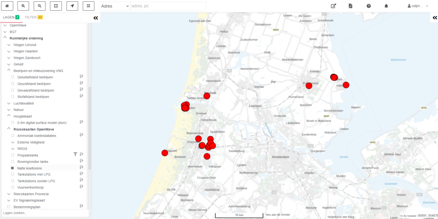
Task: Expand the BGT layer group
Action: point(5,32)
